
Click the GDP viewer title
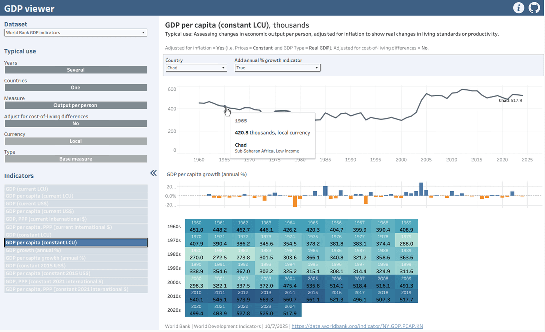pyautogui.click(x=29, y=8)
